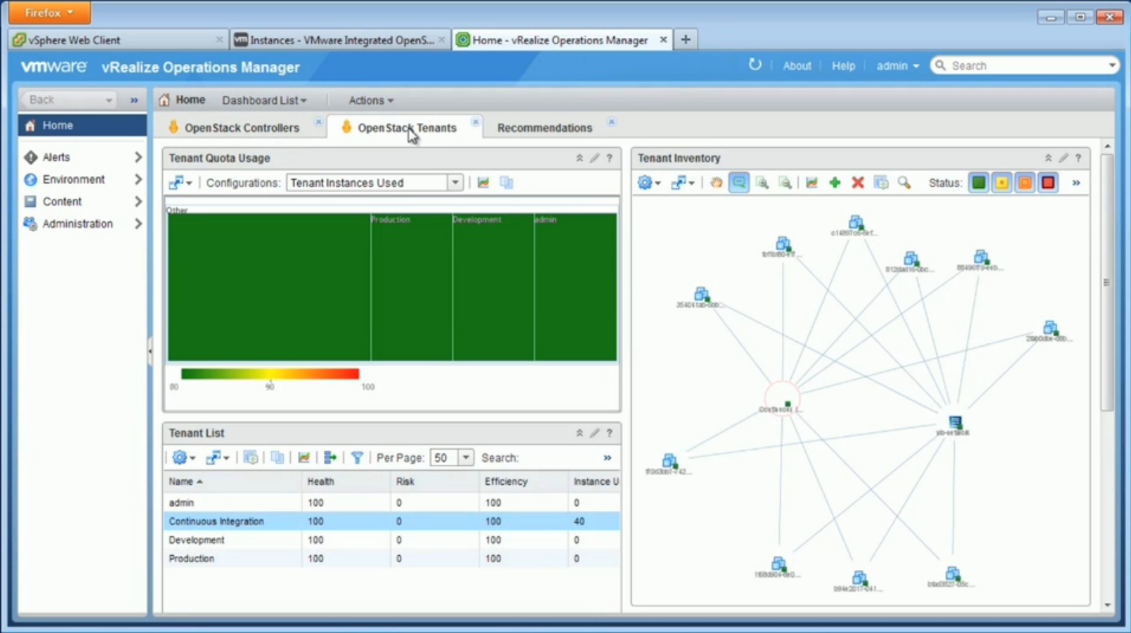The width and height of the screenshot is (1131, 633).
Task: Click the Home icon in the dashboard toolbar
Action: click(x=164, y=100)
